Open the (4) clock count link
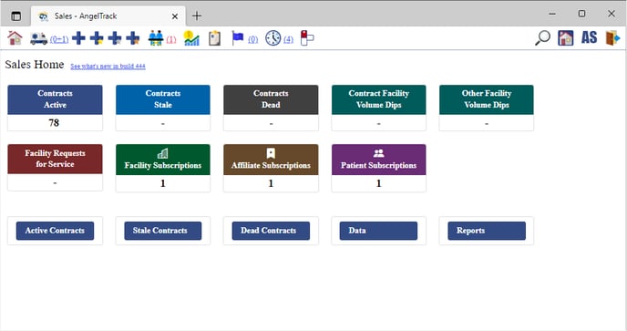The width and height of the screenshot is (627, 331). click(288, 39)
